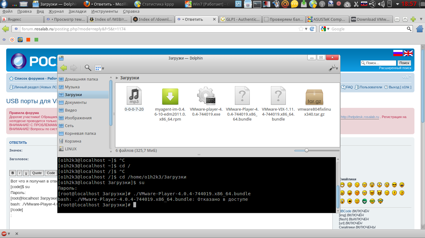Open Dolphin search magnifier icon

pyautogui.click(x=88, y=68)
